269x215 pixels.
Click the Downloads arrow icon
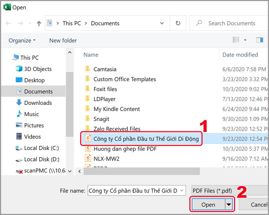pyautogui.click(x=19, y=102)
